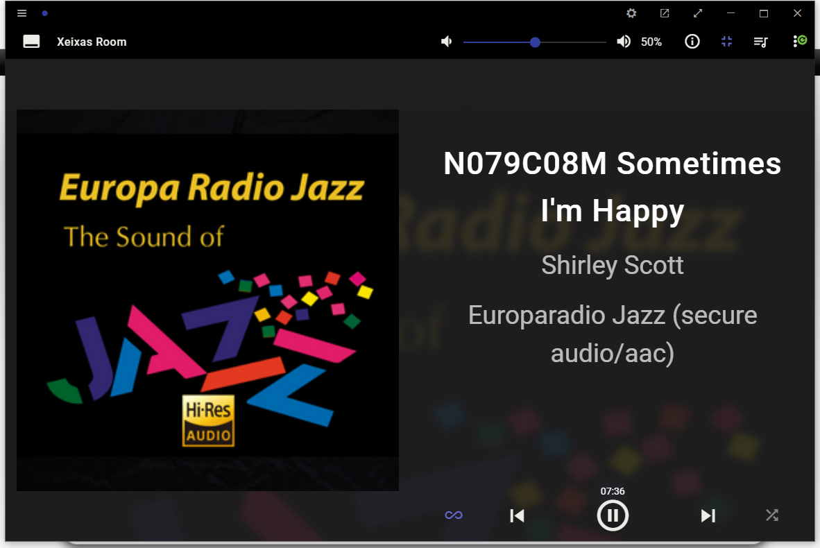Skip to the next track
Image resolution: width=820 pixels, height=548 pixels.
[x=708, y=515]
